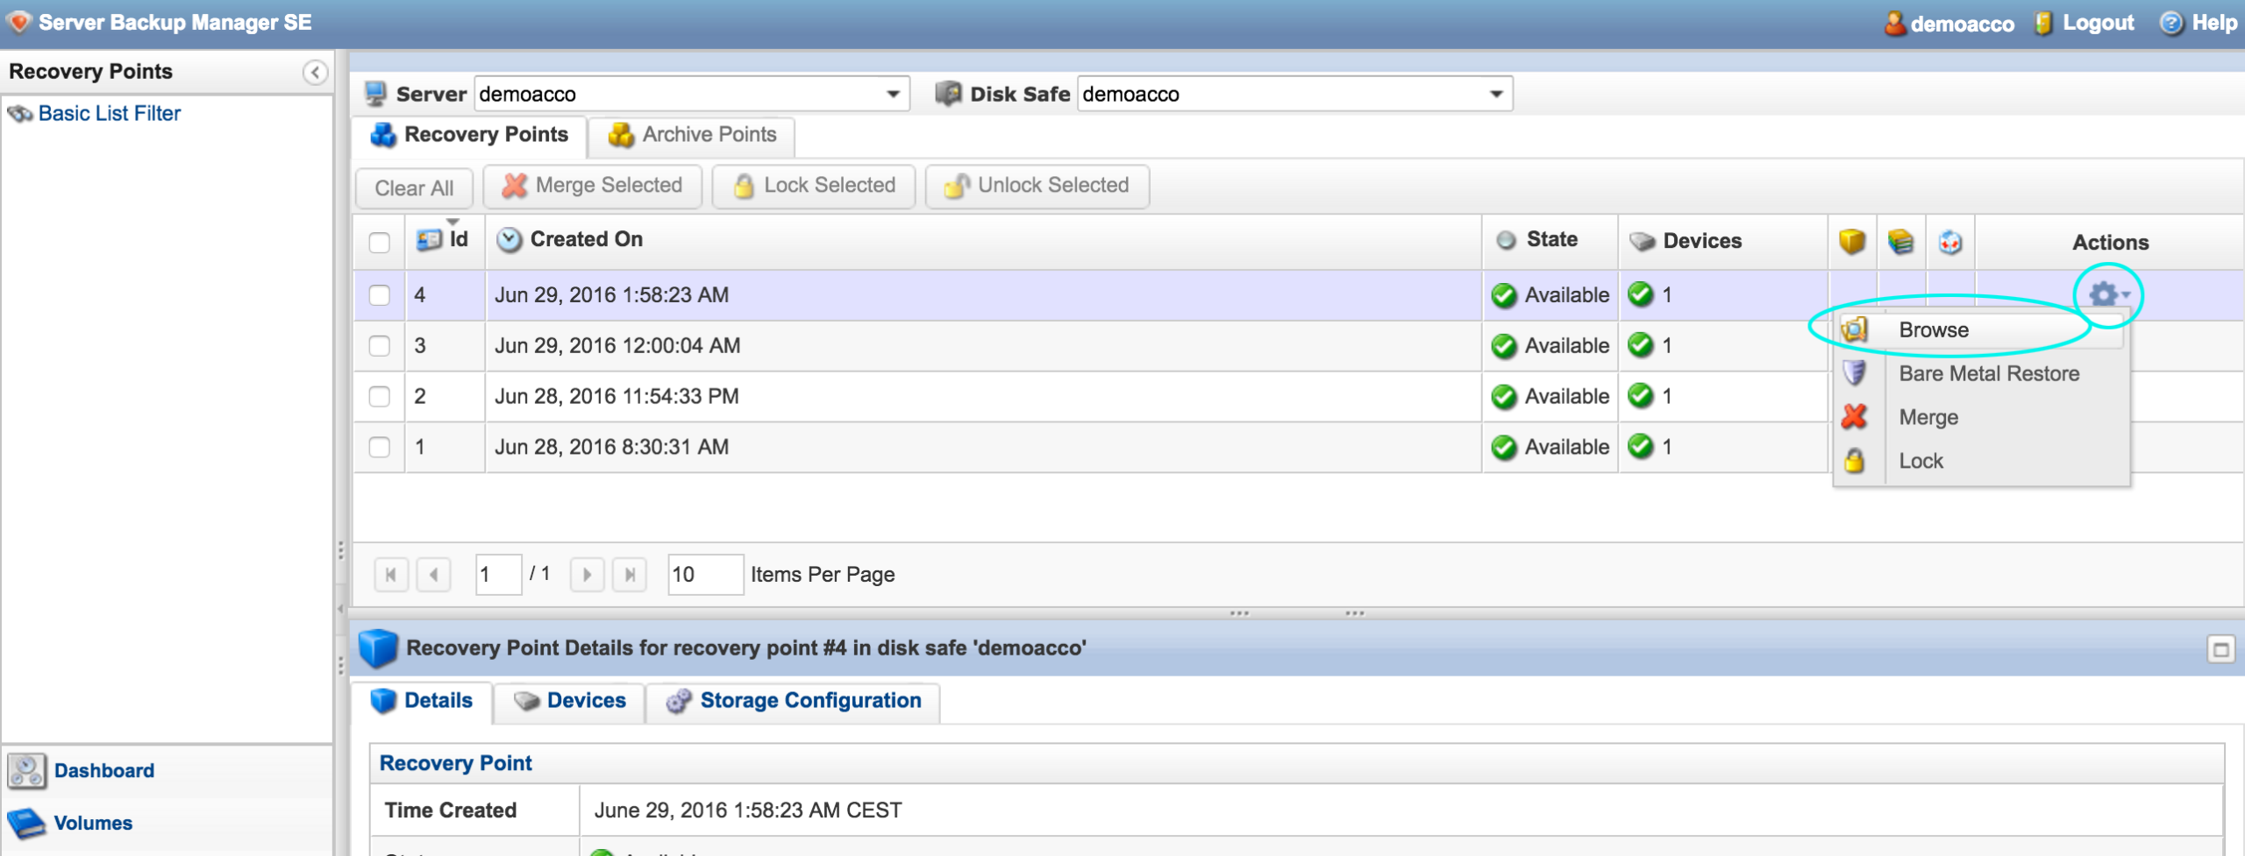Viewport: 2245px width, 856px height.
Task: Click the Merge Selected button
Action: point(593,186)
